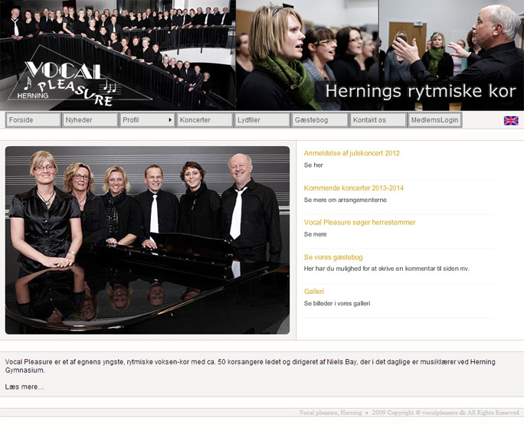Open the Galleri heading link

tap(314, 292)
